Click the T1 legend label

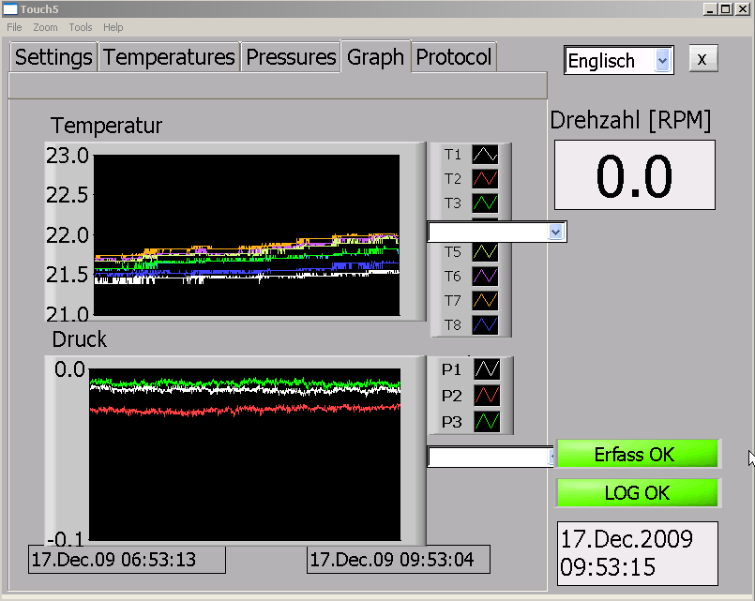(453, 155)
